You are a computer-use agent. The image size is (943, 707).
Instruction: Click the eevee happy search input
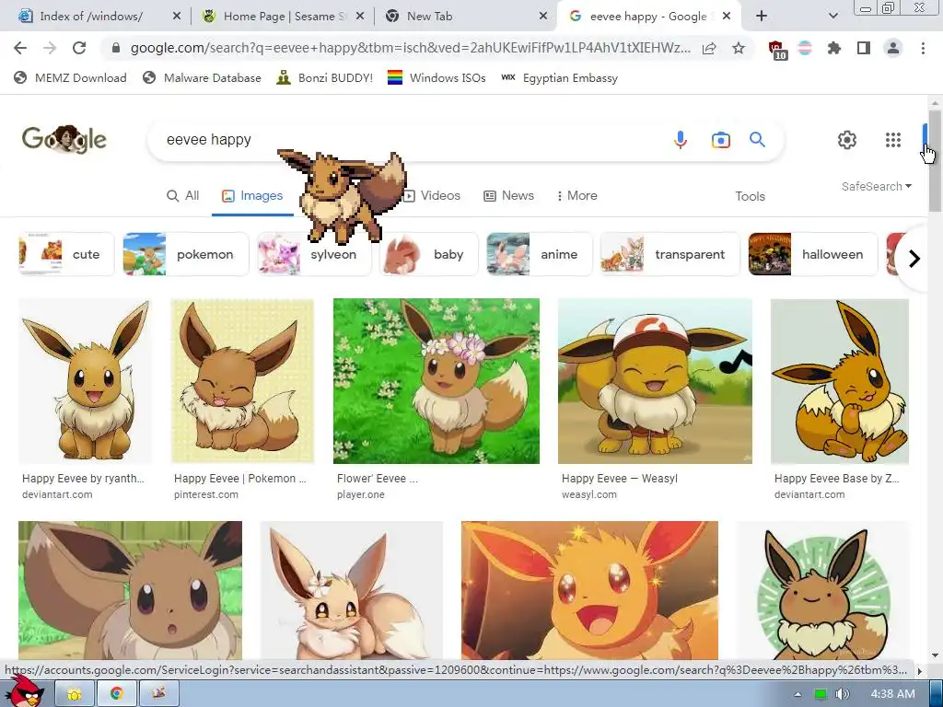(409, 140)
